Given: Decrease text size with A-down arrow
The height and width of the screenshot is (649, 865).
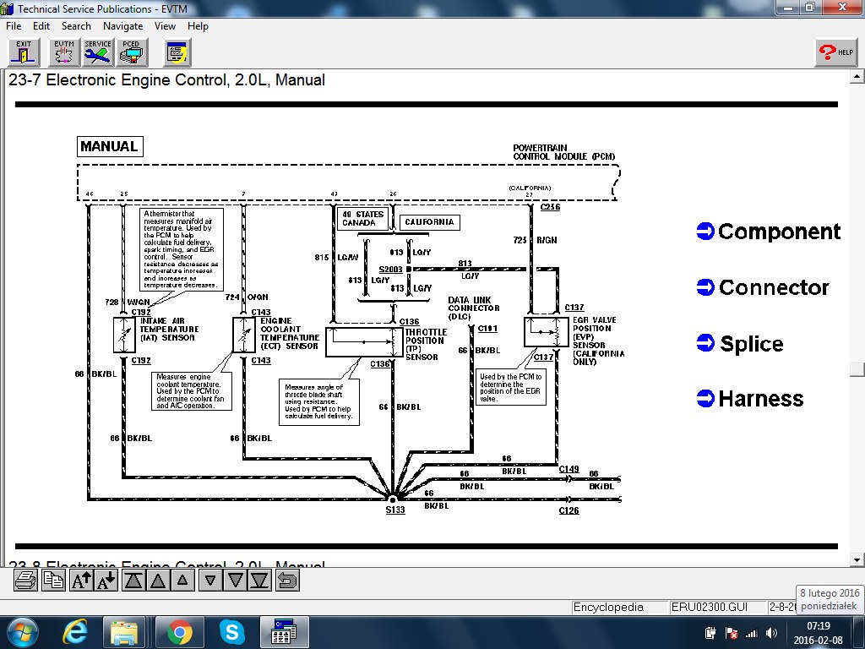Looking at the screenshot, I should coord(106,581).
